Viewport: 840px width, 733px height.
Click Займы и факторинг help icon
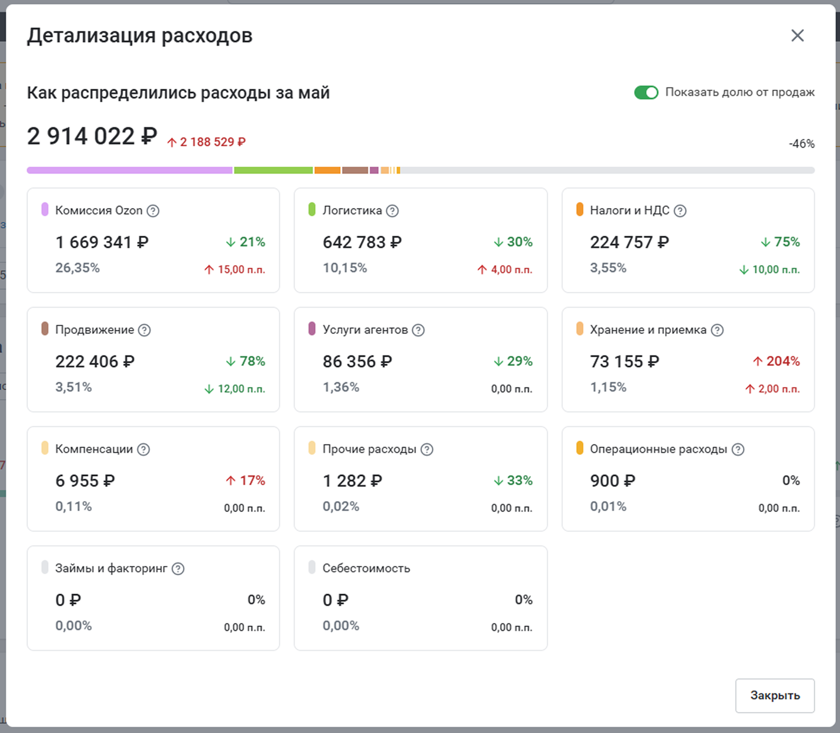178,569
